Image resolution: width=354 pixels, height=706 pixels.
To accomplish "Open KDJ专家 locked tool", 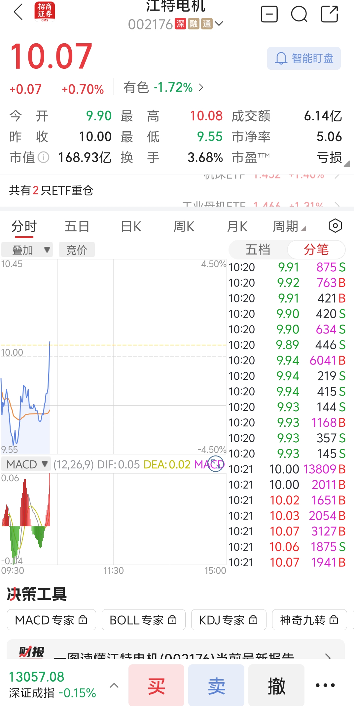I will [x=229, y=620].
